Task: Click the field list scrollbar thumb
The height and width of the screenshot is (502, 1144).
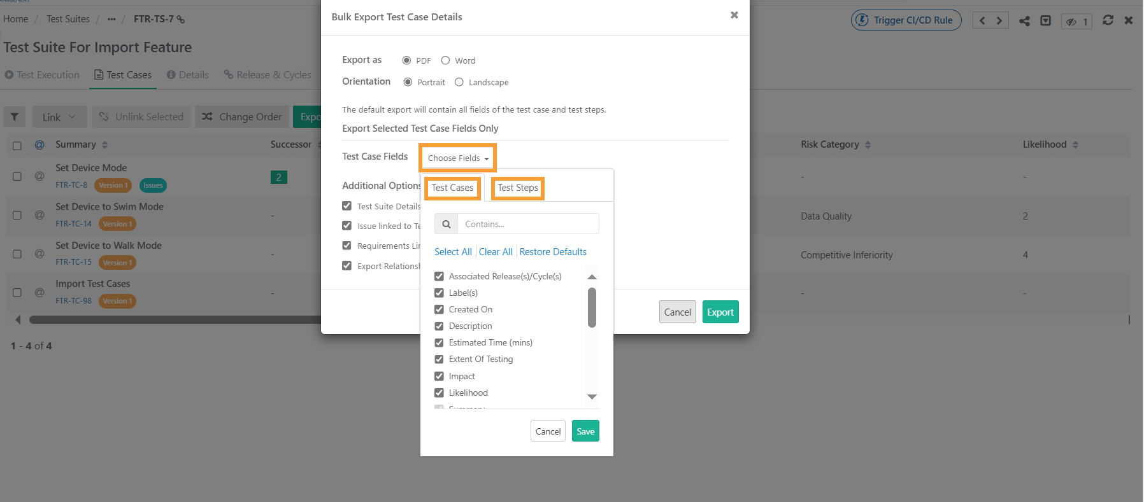Action: click(x=592, y=307)
